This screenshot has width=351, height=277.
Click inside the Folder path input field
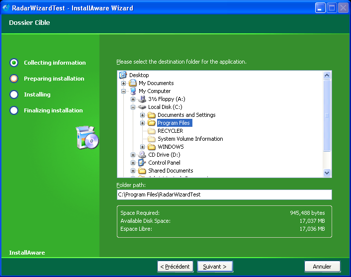(224, 194)
